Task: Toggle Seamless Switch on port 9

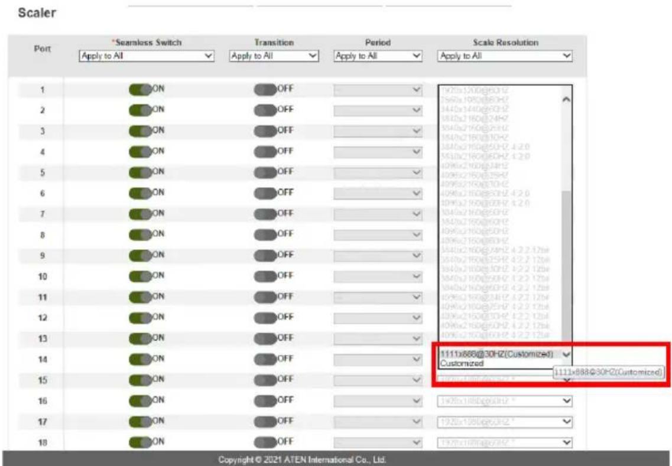Action: coord(141,256)
